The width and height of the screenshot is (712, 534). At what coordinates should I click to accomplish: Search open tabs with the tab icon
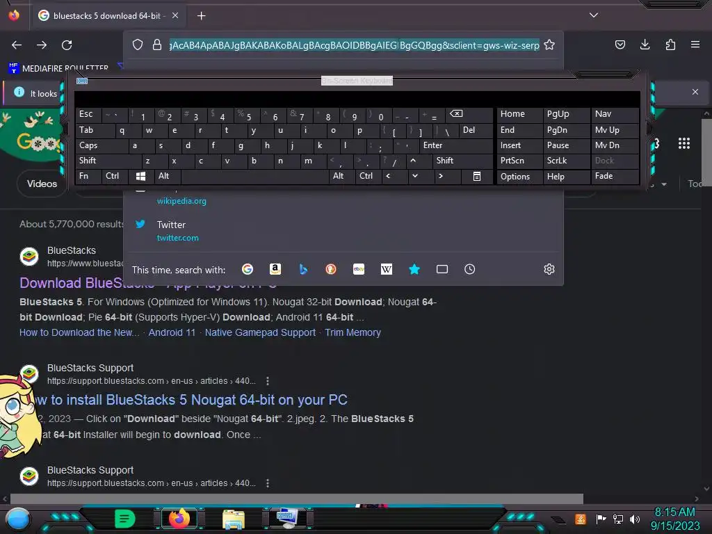tap(442, 269)
